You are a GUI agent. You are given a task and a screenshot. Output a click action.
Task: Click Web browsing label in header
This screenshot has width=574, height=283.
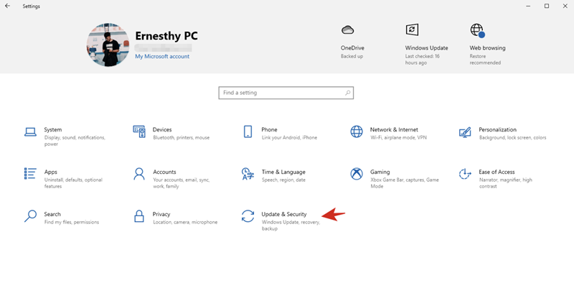(487, 48)
